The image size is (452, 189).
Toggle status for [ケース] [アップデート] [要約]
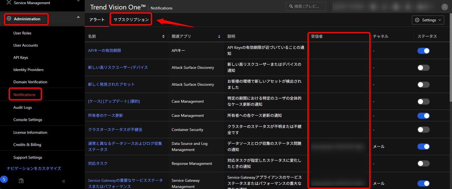pos(423,102)
